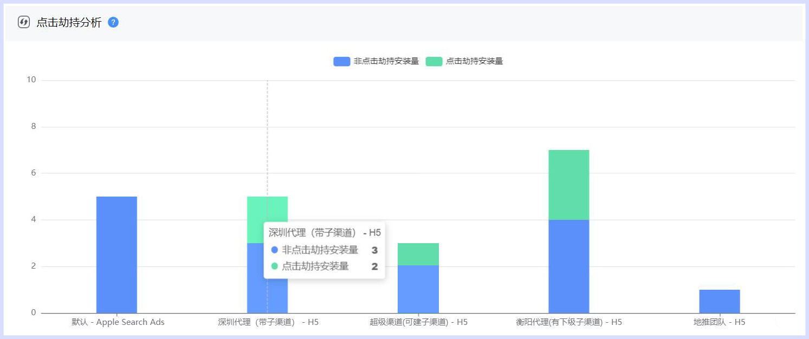Click the 深圳代理（带子渠道）- H5 axis label
This screenshot has width=809, height=339.
pyautogui.click(x=268, y=322)
